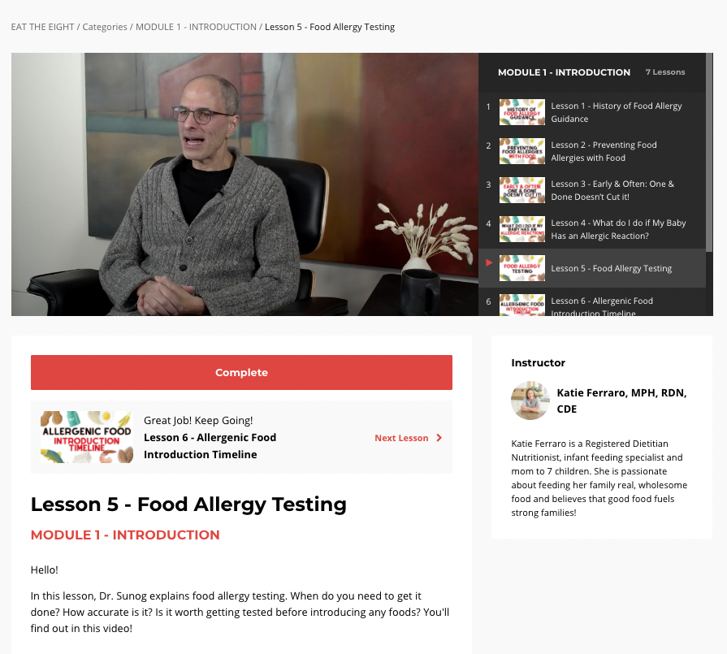The width and height of the screenshot is (727, 654).
Task: Select Lesson 3 Early & Often thumbnail
Action: tap(522, 190)
